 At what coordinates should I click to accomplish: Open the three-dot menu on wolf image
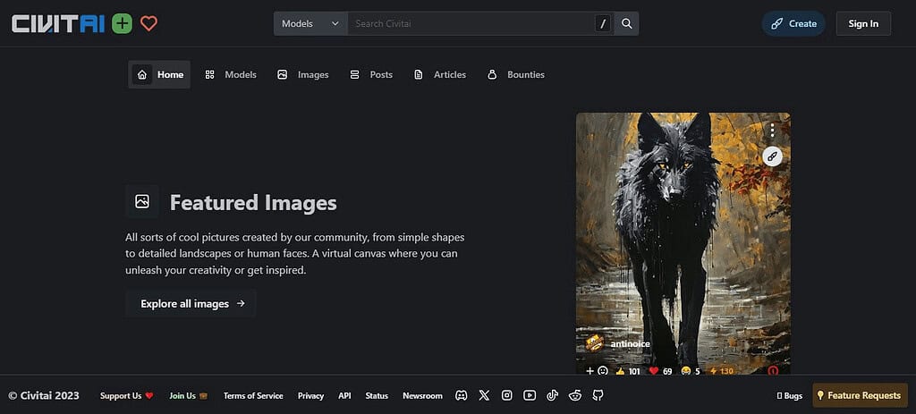(772, 130)
